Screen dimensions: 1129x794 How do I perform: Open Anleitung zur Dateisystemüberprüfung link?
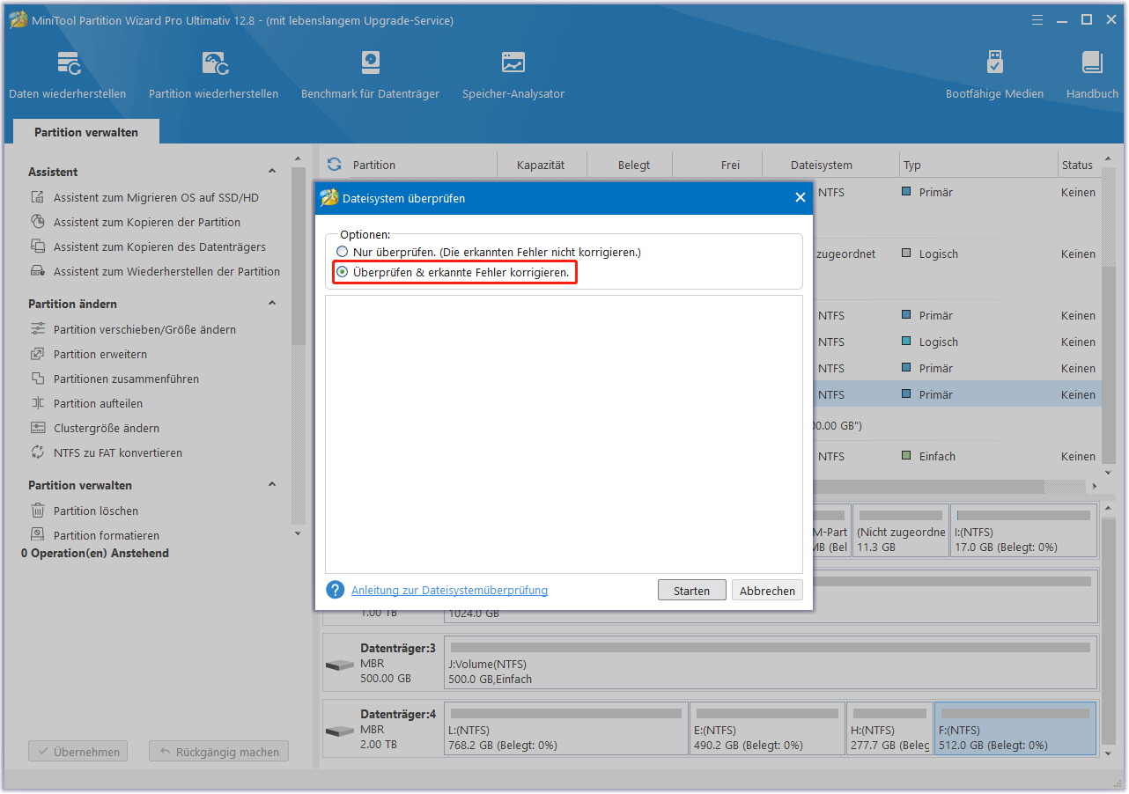tap(449, 591)
